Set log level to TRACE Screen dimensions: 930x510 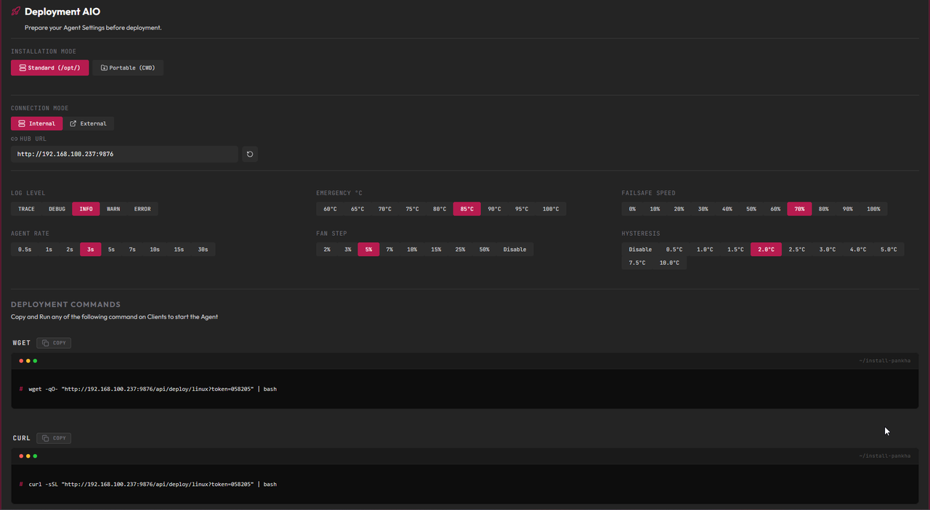(26, 209)
